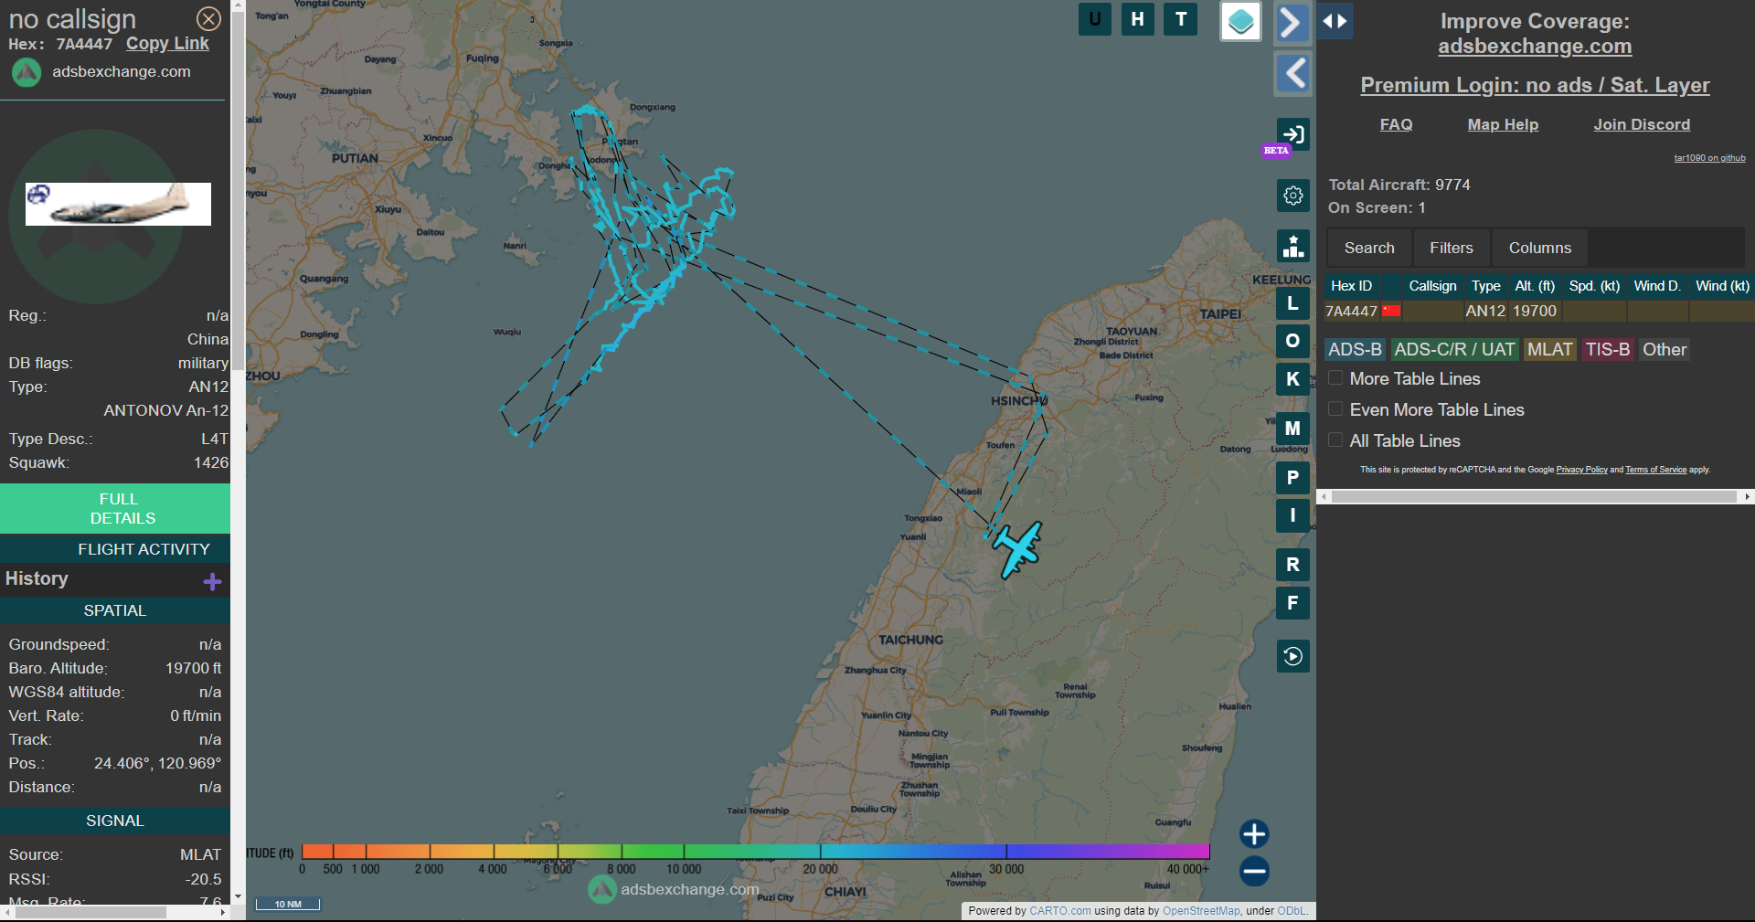Viewport: 1755px width, 922px height.
Task: Sort table by Callsign column
Action: click(1432, 286)
